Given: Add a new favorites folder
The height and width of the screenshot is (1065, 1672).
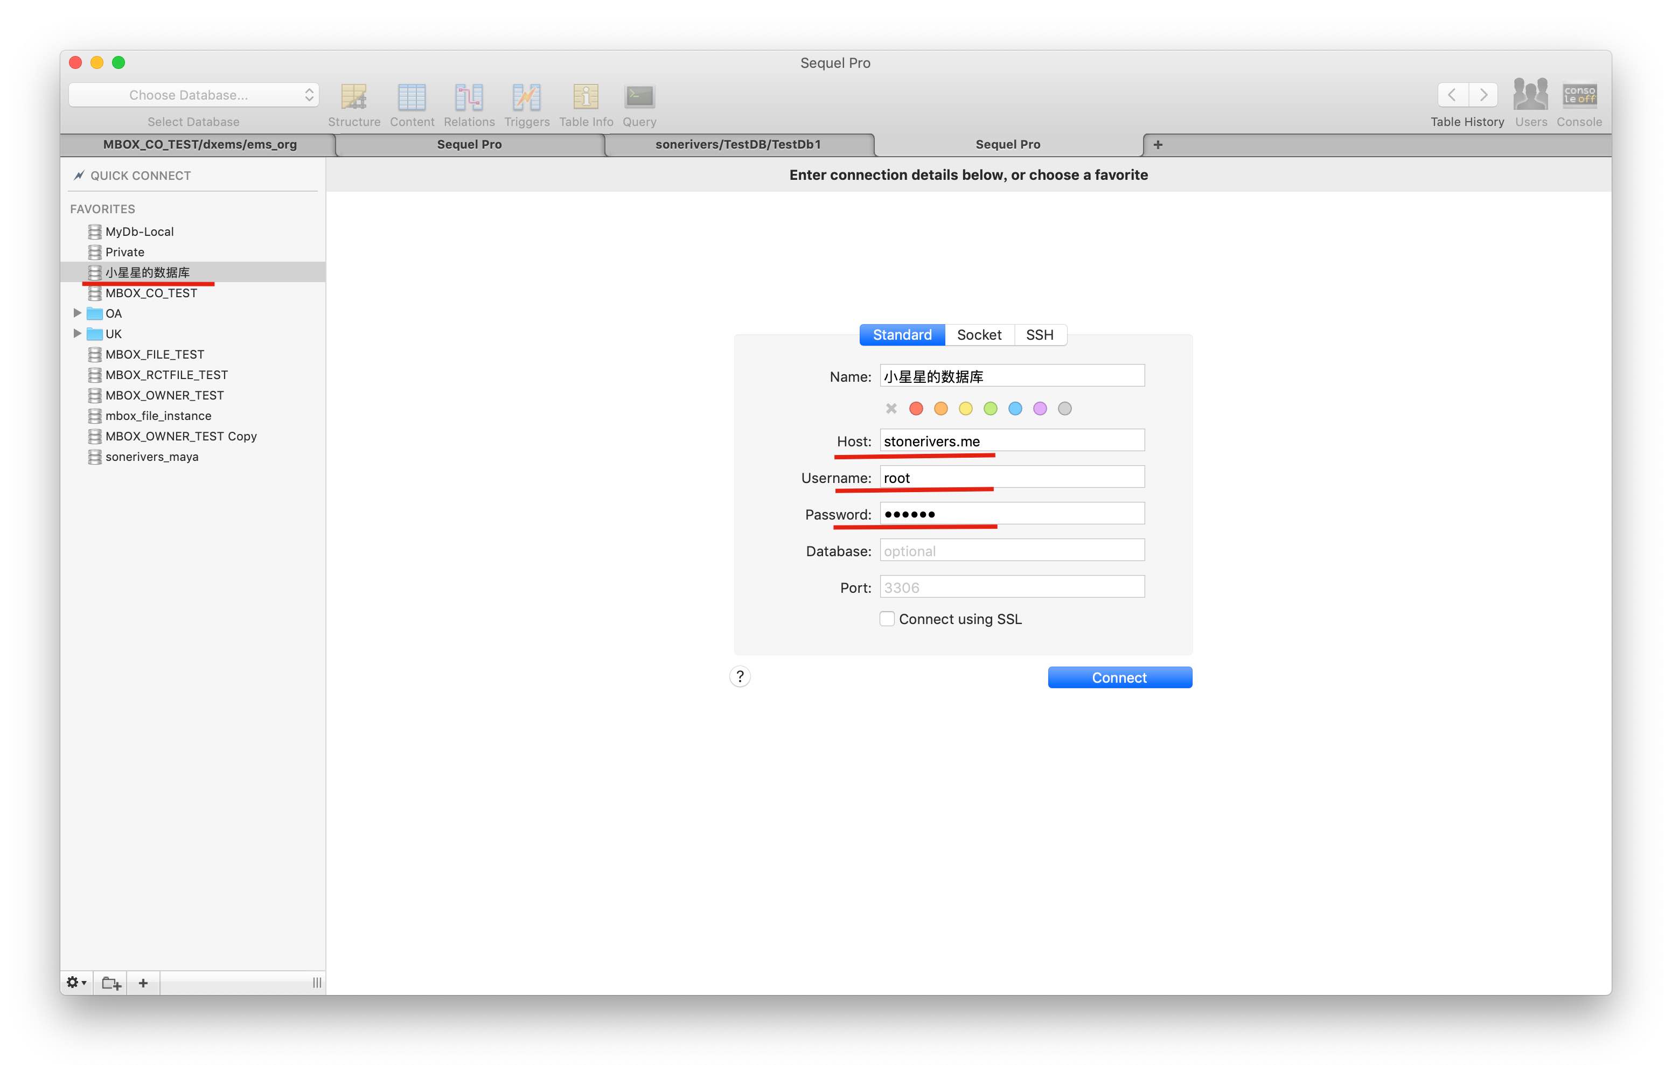Looking at the screenshot, I should (111, 983).
